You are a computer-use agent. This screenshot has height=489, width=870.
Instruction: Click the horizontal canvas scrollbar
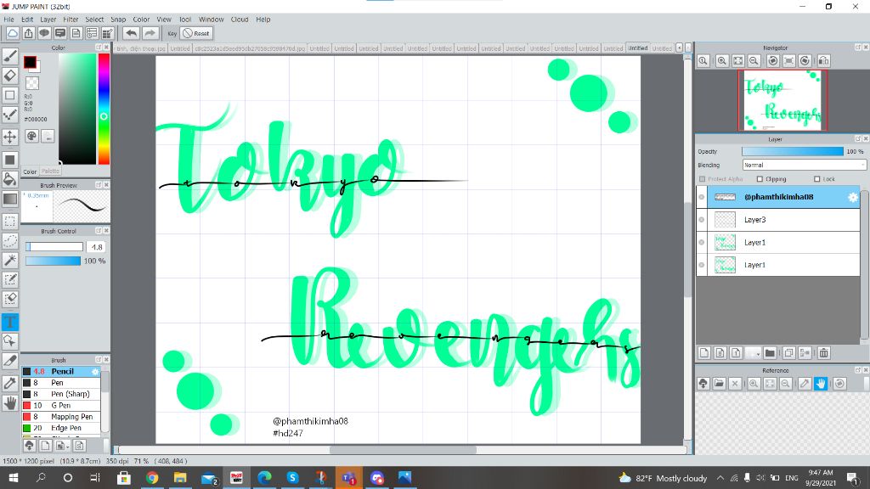click(402, 450)
